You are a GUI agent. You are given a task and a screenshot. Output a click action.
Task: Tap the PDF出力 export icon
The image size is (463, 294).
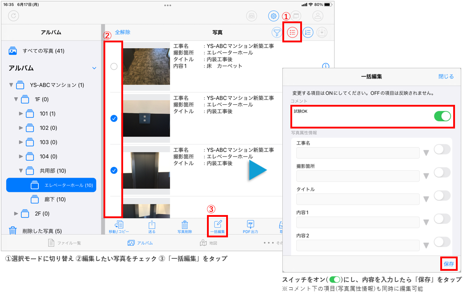pos(251,227)
